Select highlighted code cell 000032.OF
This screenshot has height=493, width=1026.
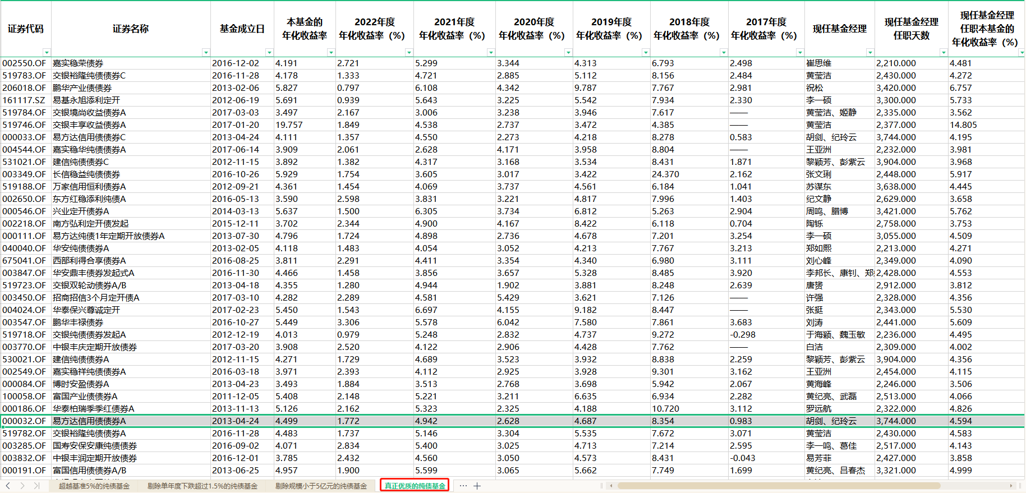click(26, 421)
